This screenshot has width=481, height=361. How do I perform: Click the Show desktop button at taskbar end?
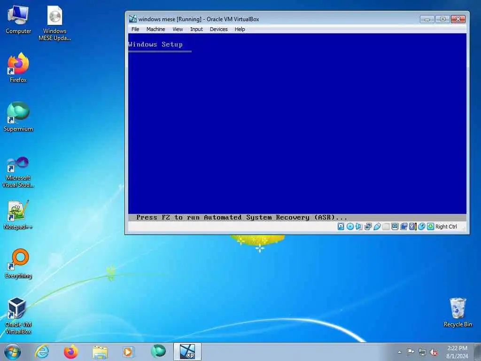(x=477, y=352)
